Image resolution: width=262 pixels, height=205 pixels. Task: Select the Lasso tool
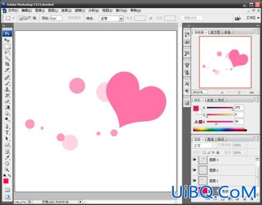tap(7, 52)
